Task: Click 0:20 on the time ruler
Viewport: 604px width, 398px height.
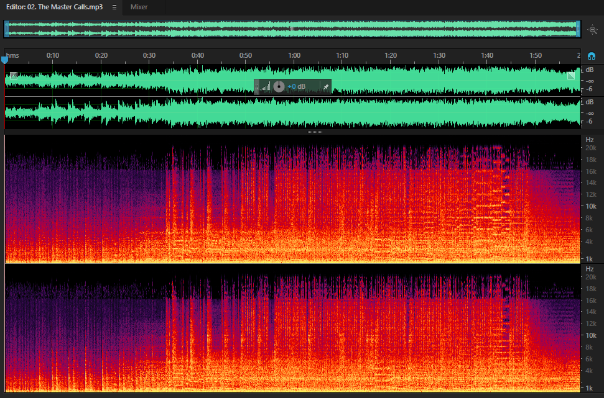Action: (x=101, y=55)
